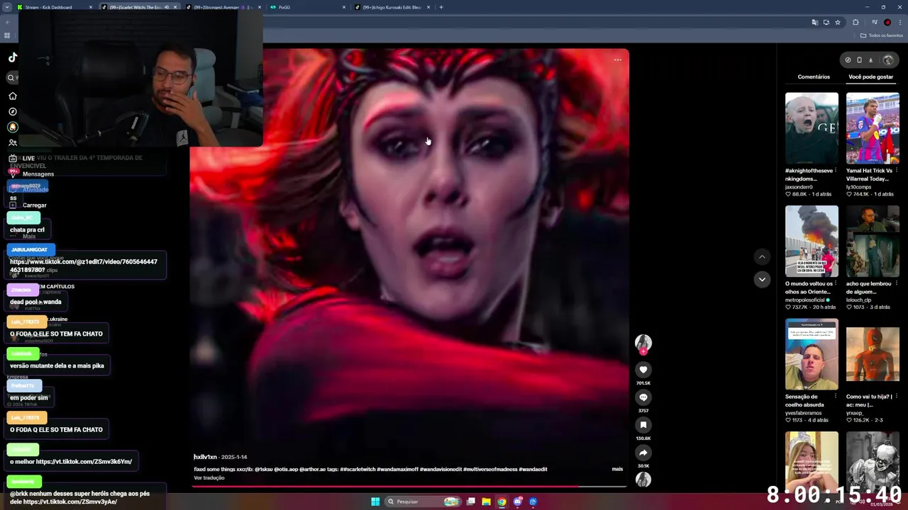
Task: Open a new browser tab
Action: click(x=441, y=7)
